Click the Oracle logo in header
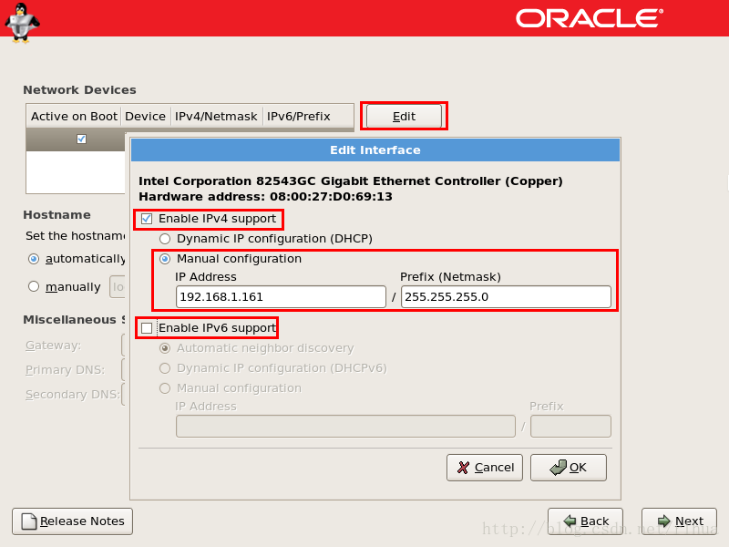This screenshot has height=547, width=729. click(589, 18)
